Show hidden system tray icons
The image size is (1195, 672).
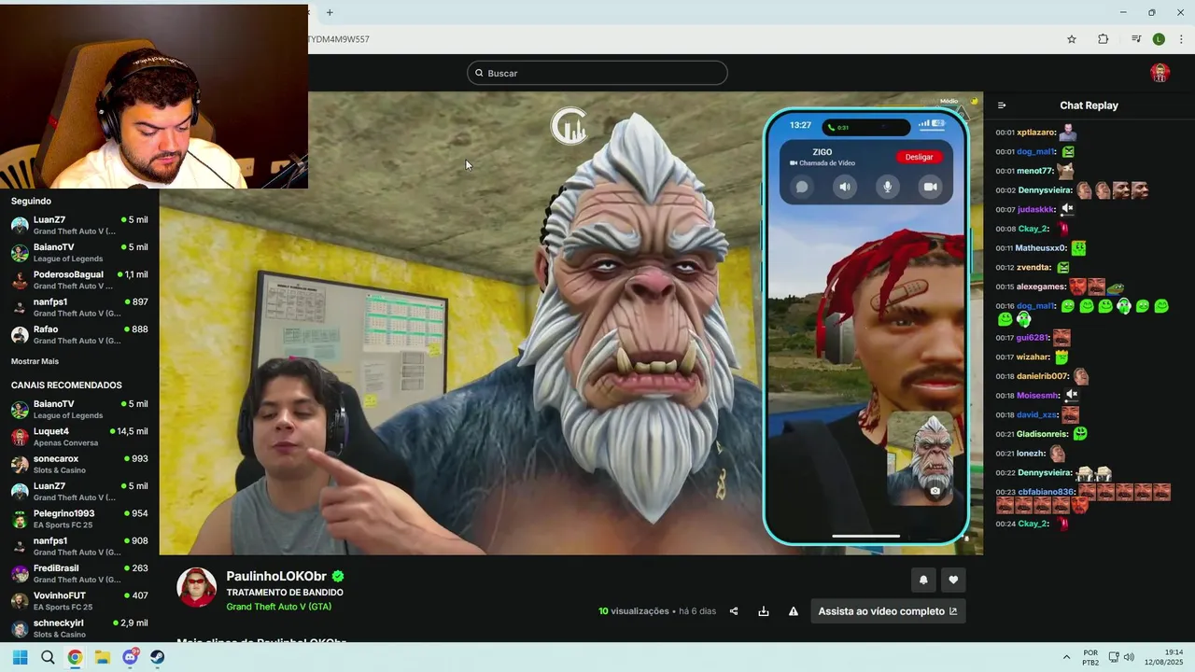click(x=1066, y=657)
